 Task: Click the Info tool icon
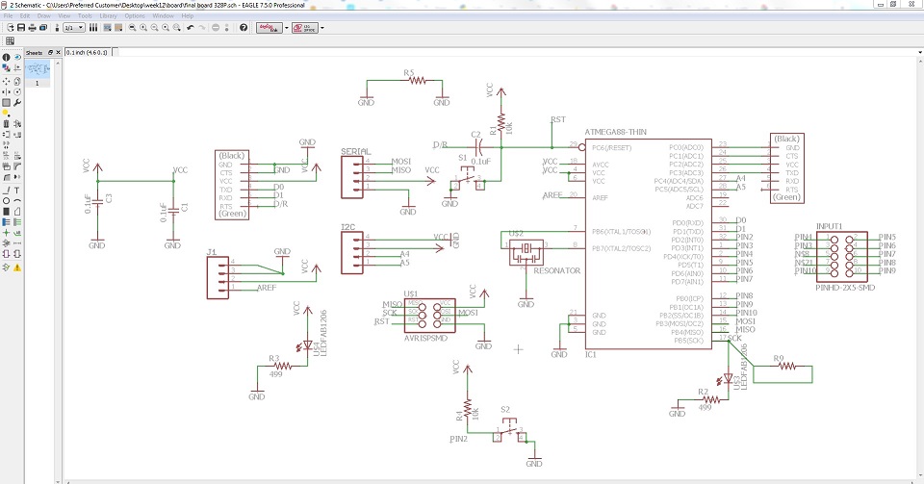tap(8, 58)
